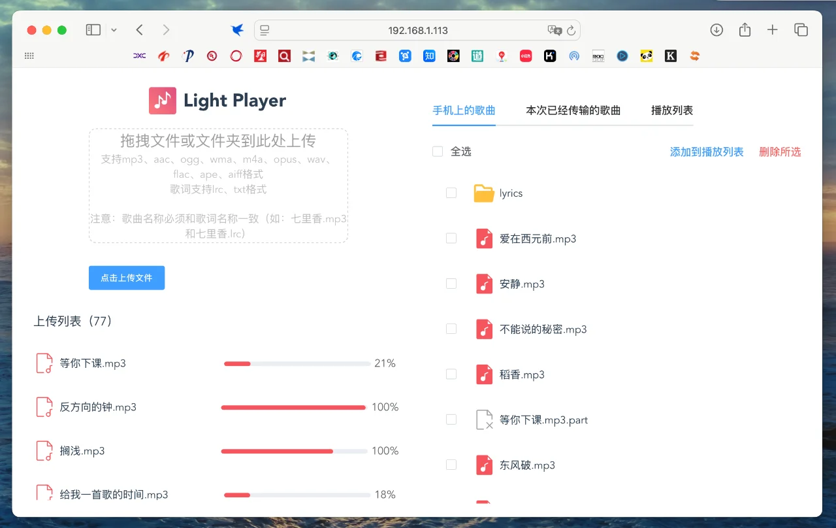
Task: Click the Light Player music note logo
Action: (162, 101)
